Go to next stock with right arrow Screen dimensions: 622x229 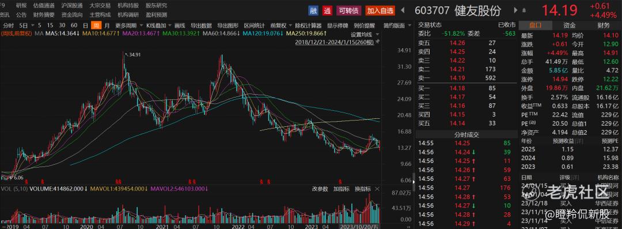pos(515,10)
